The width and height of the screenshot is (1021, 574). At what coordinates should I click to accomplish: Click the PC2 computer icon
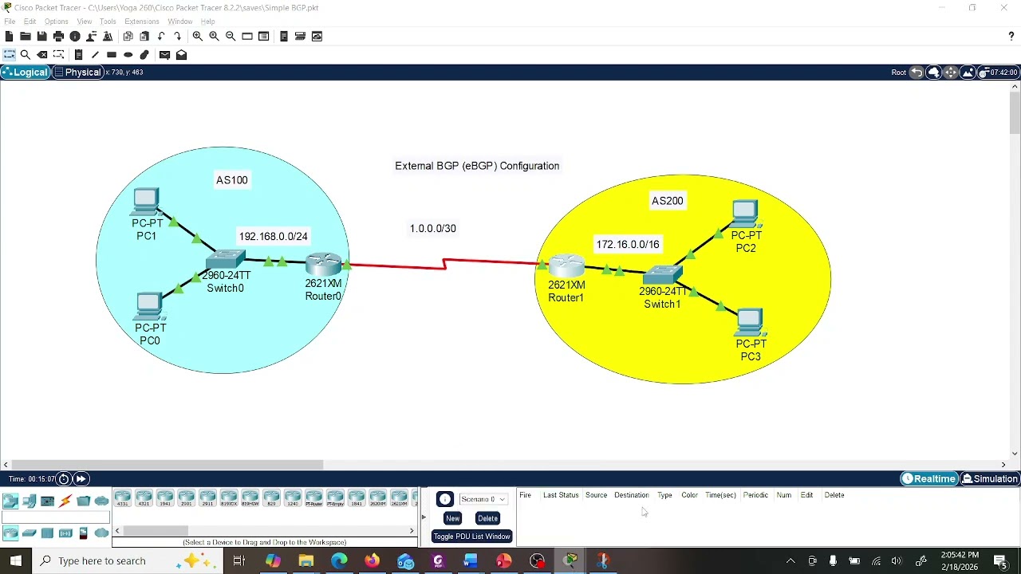[x=745, y=214]
